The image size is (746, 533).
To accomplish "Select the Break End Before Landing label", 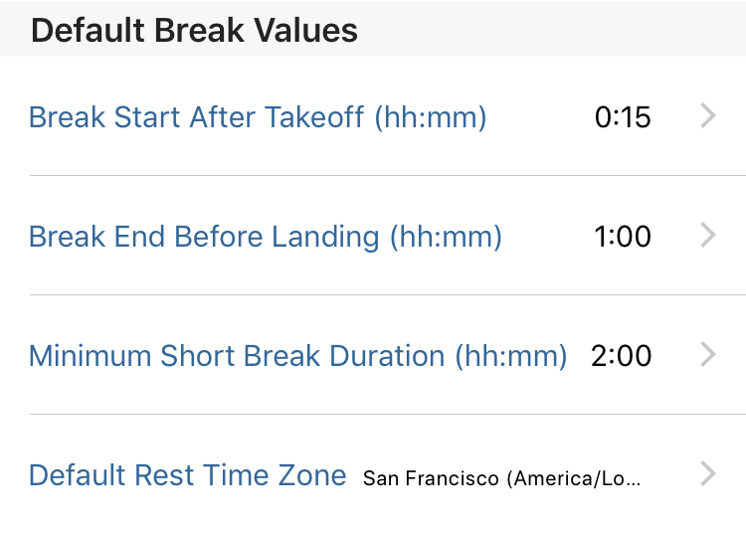I will point(266,237).
